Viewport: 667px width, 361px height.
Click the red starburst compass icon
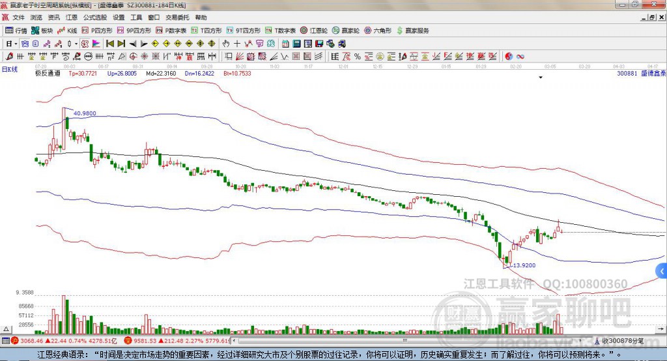point(145,56)
